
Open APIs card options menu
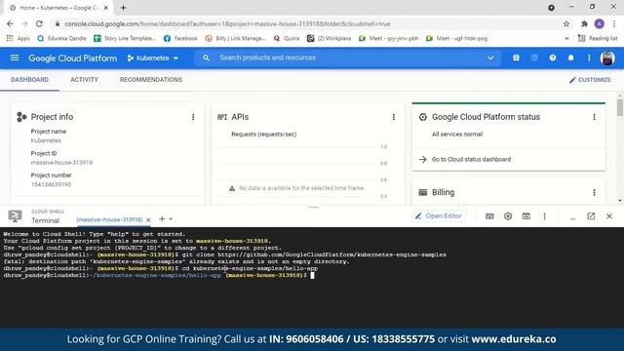tap(394, 117)
